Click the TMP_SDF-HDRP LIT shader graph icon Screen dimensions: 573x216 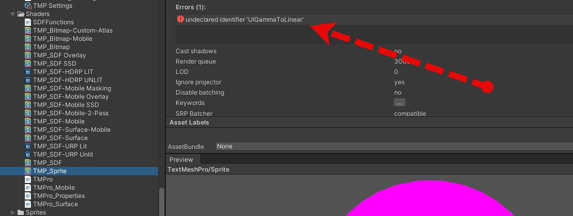click(x=28, y=72)
